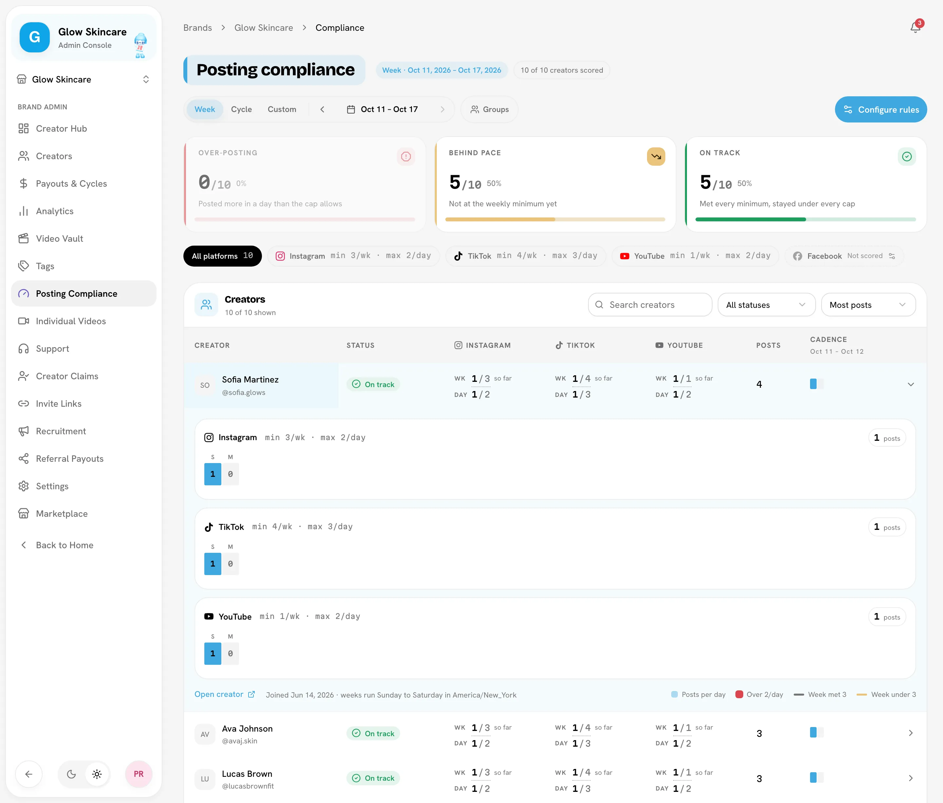
Task: Collapse Sofia Martinez row details
Action: tap(911, 384)
